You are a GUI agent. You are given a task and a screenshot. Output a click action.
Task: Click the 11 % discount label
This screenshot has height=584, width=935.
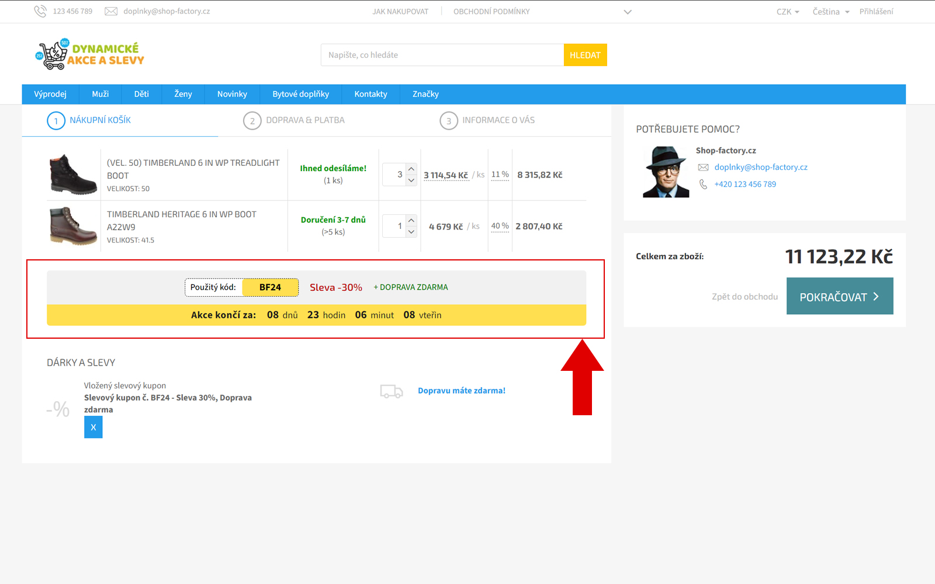[x=500, y=175]
